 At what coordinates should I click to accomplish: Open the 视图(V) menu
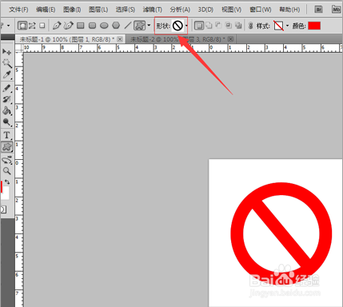[231, 10]
